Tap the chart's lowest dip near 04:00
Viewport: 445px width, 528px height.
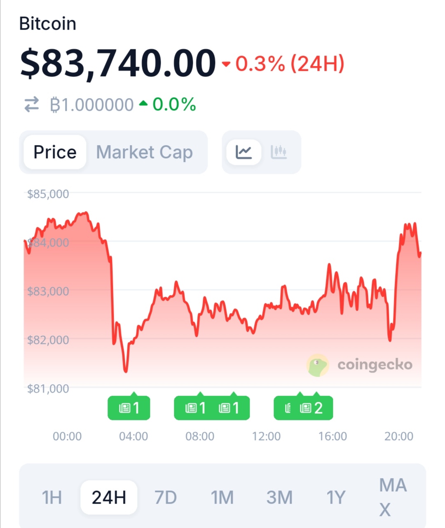(x=126, y=371)
